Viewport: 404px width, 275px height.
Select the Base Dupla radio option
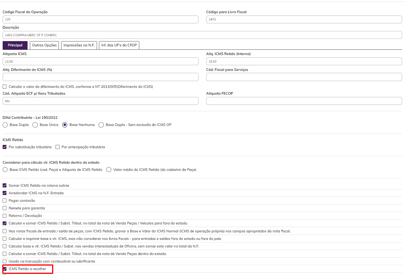point(5,125)
